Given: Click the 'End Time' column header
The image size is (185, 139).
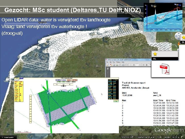Looking at the screenshot, I should (171, 100).
